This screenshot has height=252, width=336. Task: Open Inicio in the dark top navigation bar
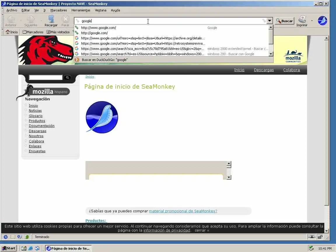pos(239,70)
